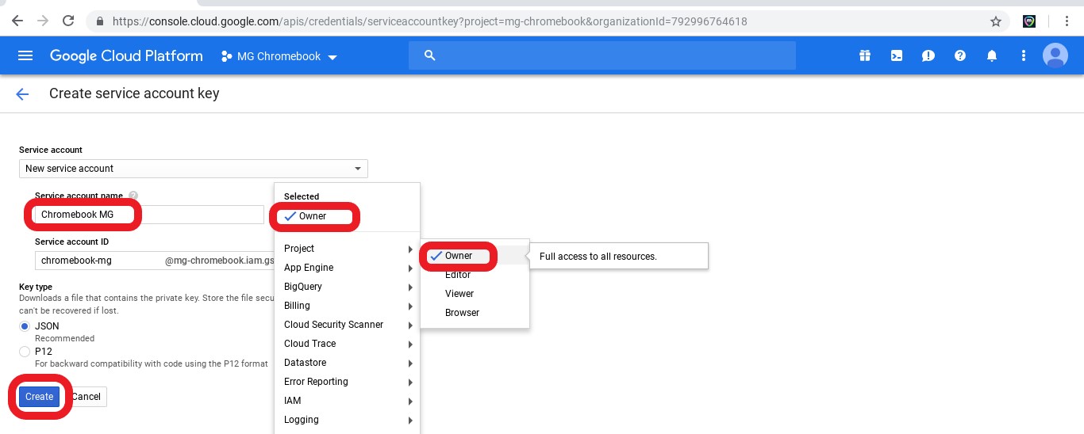Select P12 key type
The image size is (1084, 434).
pos(25,352)
